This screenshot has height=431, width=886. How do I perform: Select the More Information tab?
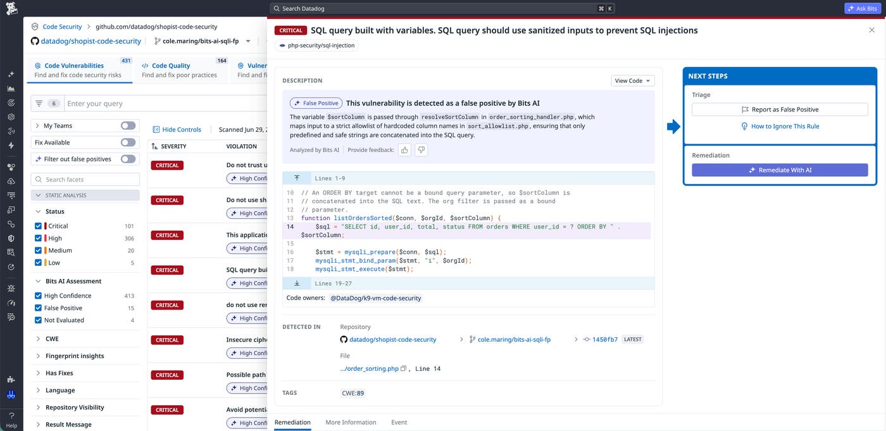click(x=351, y=422)
